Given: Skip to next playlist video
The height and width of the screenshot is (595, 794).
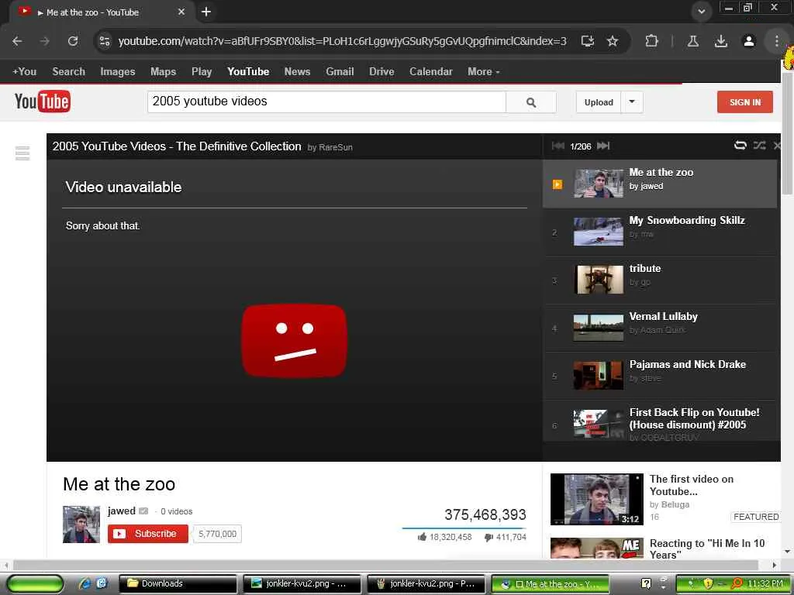Looking at the screenshot, I should coord(603,146).
